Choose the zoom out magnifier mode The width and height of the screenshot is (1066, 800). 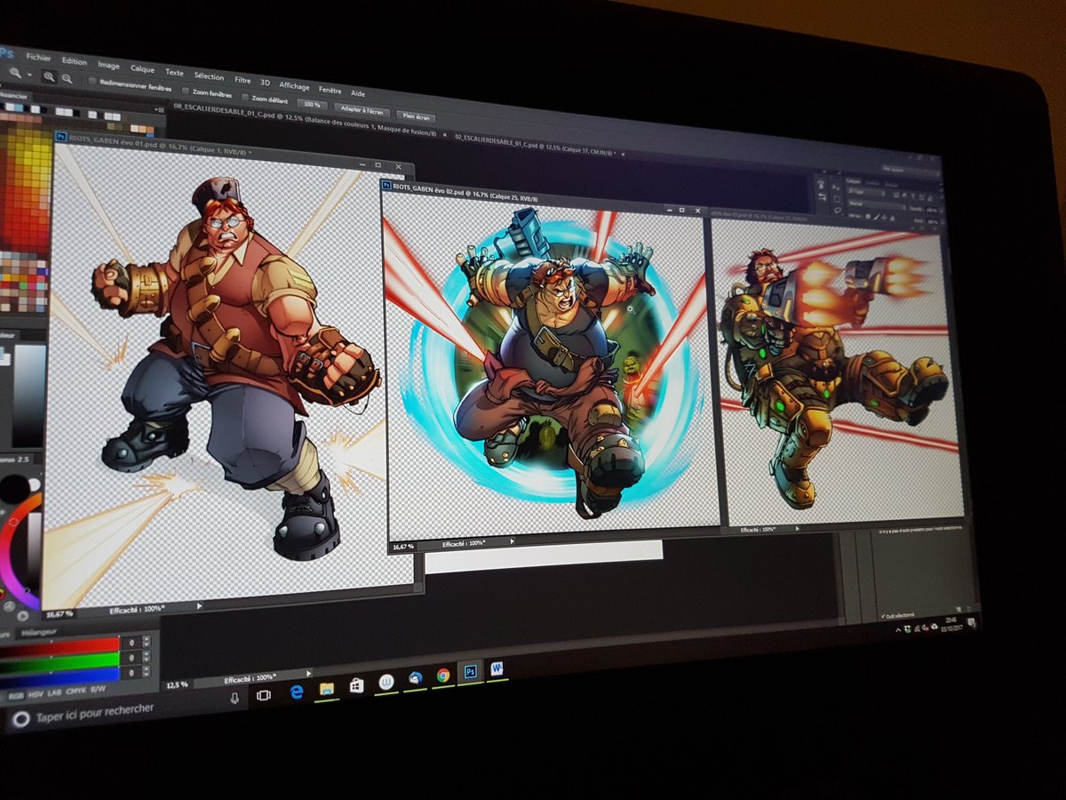(x=67, y=78)
